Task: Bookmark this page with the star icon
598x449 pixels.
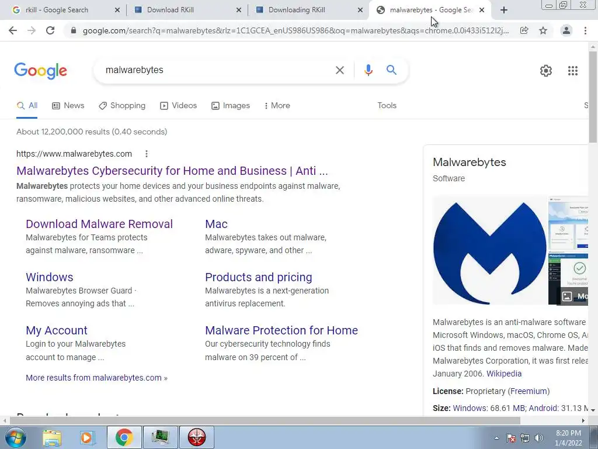Action: (x=543, y=30)
